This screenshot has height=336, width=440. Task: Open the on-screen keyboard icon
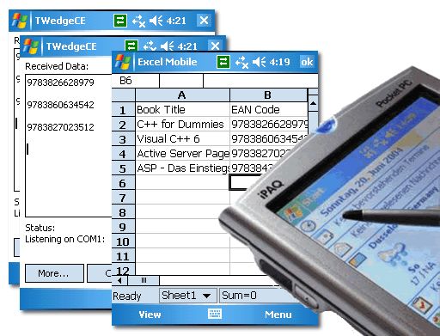click(x=215, y=314)
